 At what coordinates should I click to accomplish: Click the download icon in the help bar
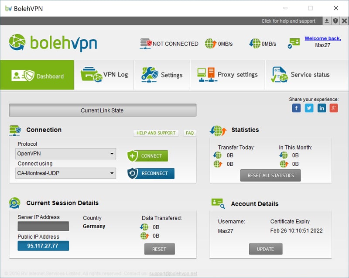(326, 21)
